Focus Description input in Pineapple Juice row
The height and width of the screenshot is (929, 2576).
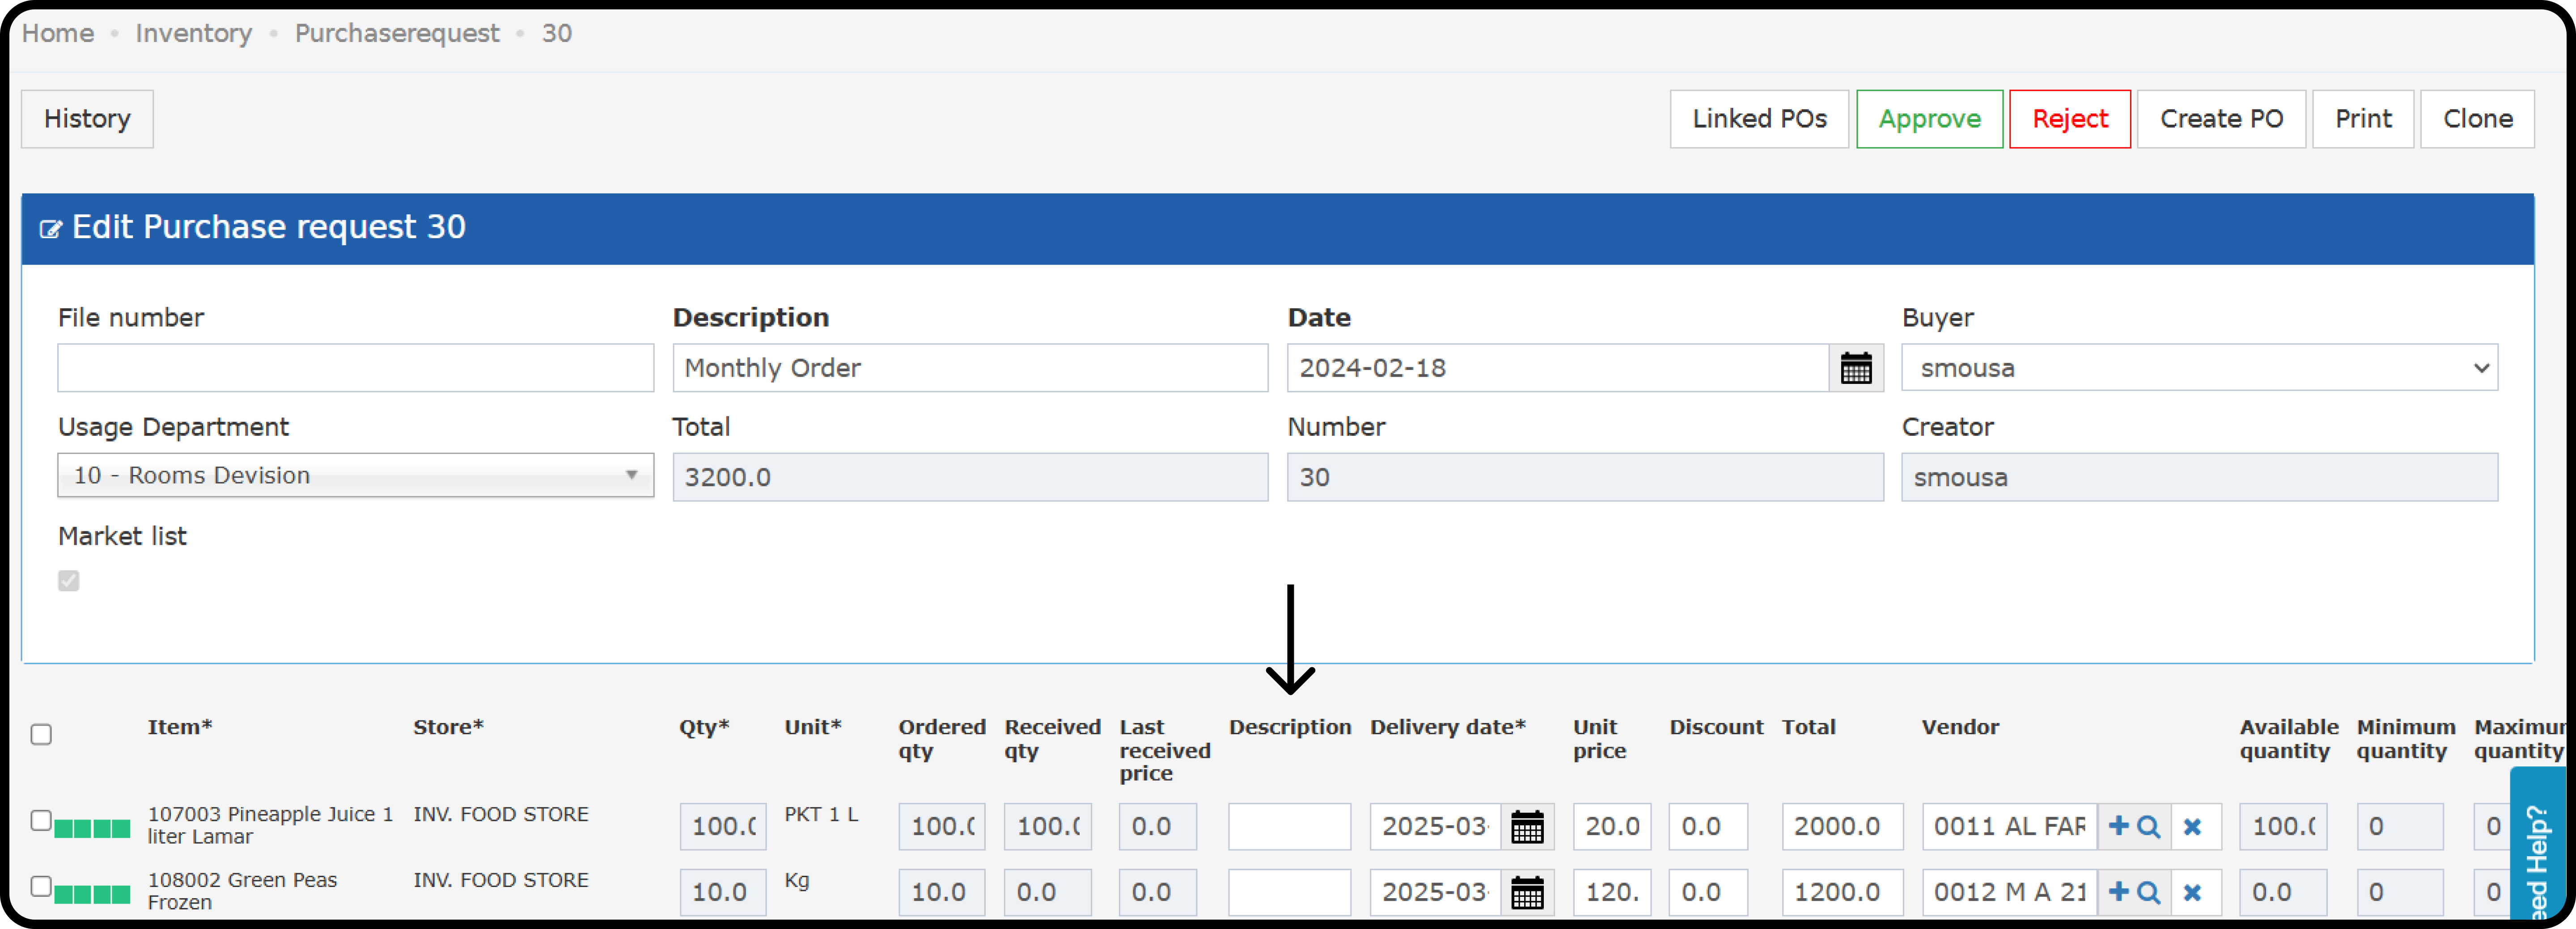coord(1289,827)
